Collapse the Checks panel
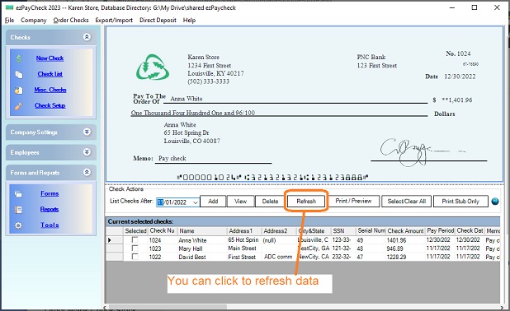The height and width of the screenshot is (311, 510). tap(87, 37)
